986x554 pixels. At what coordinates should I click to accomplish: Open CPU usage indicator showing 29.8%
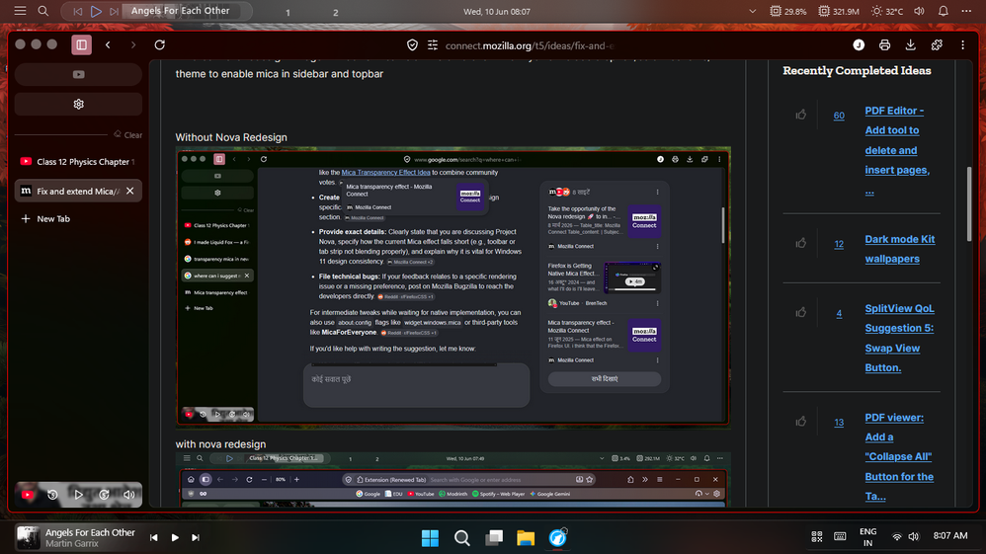tap(788, 11)
